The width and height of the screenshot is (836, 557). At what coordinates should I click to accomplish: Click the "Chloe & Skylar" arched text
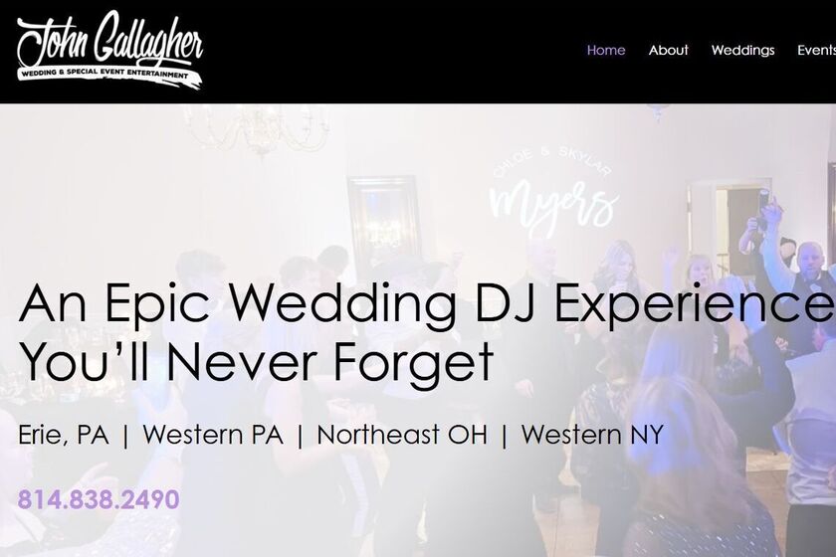(x=551, y=161)
